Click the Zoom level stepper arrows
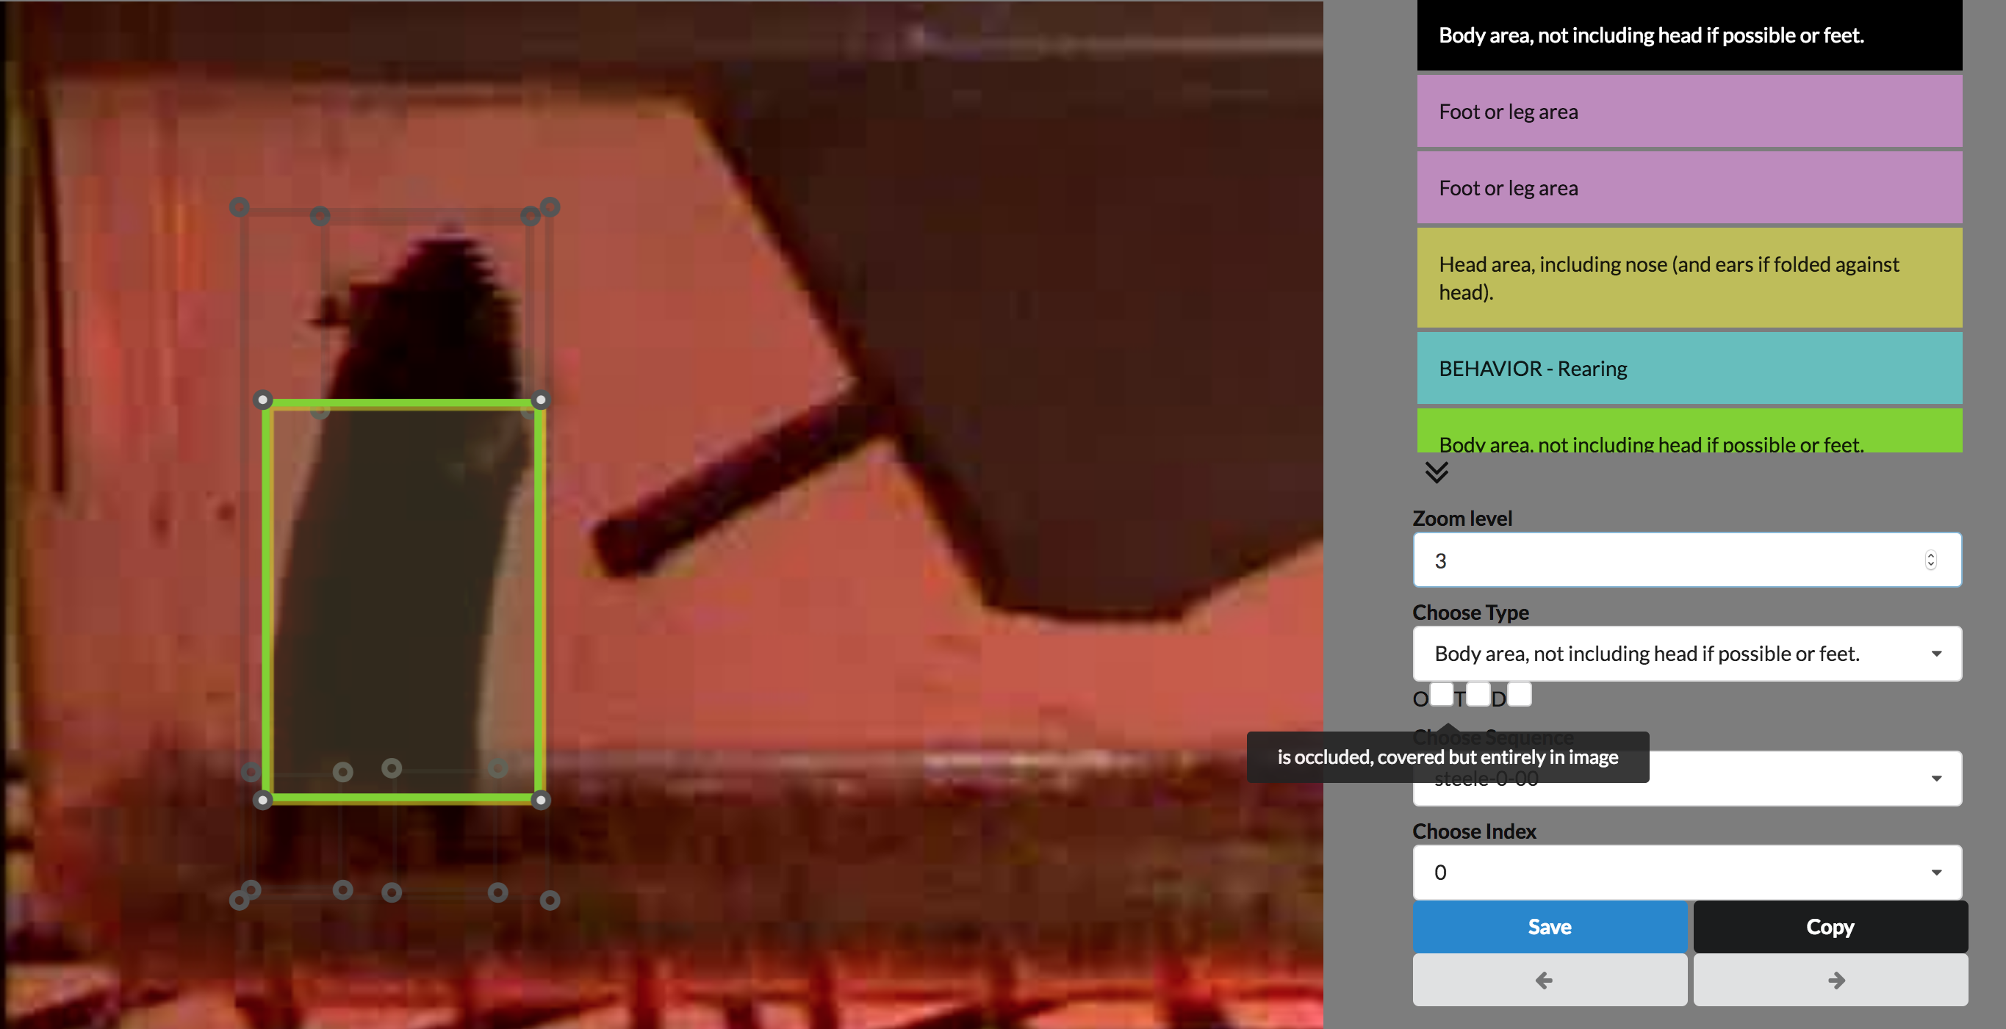This screenshot has height=1029, width=2006. (x=1930, y=560)
